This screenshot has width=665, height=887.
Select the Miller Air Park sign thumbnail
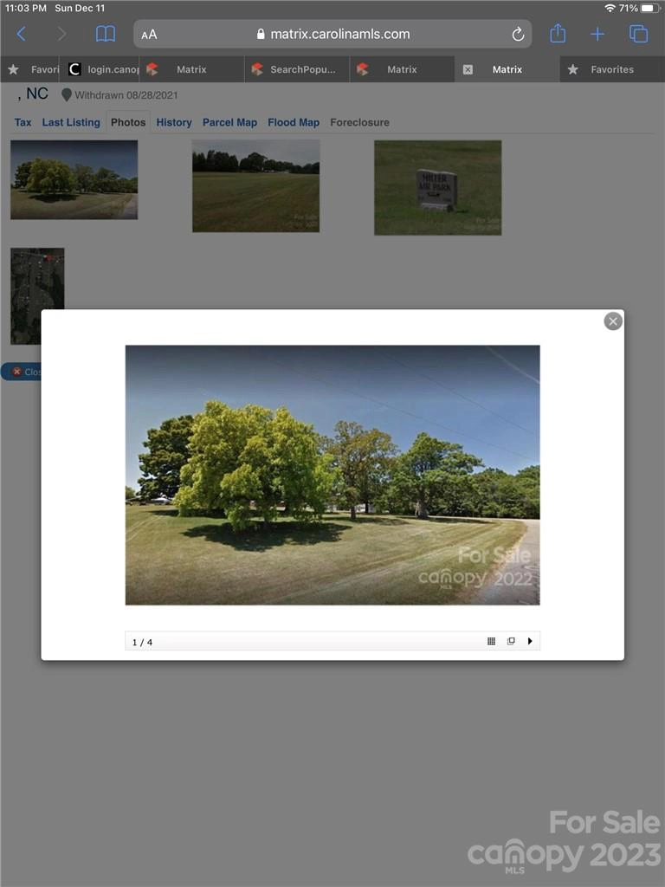coord(437,187)
